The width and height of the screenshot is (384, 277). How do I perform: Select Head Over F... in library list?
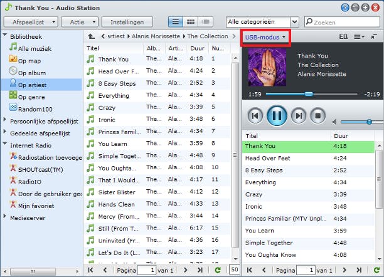coord(157,71)
